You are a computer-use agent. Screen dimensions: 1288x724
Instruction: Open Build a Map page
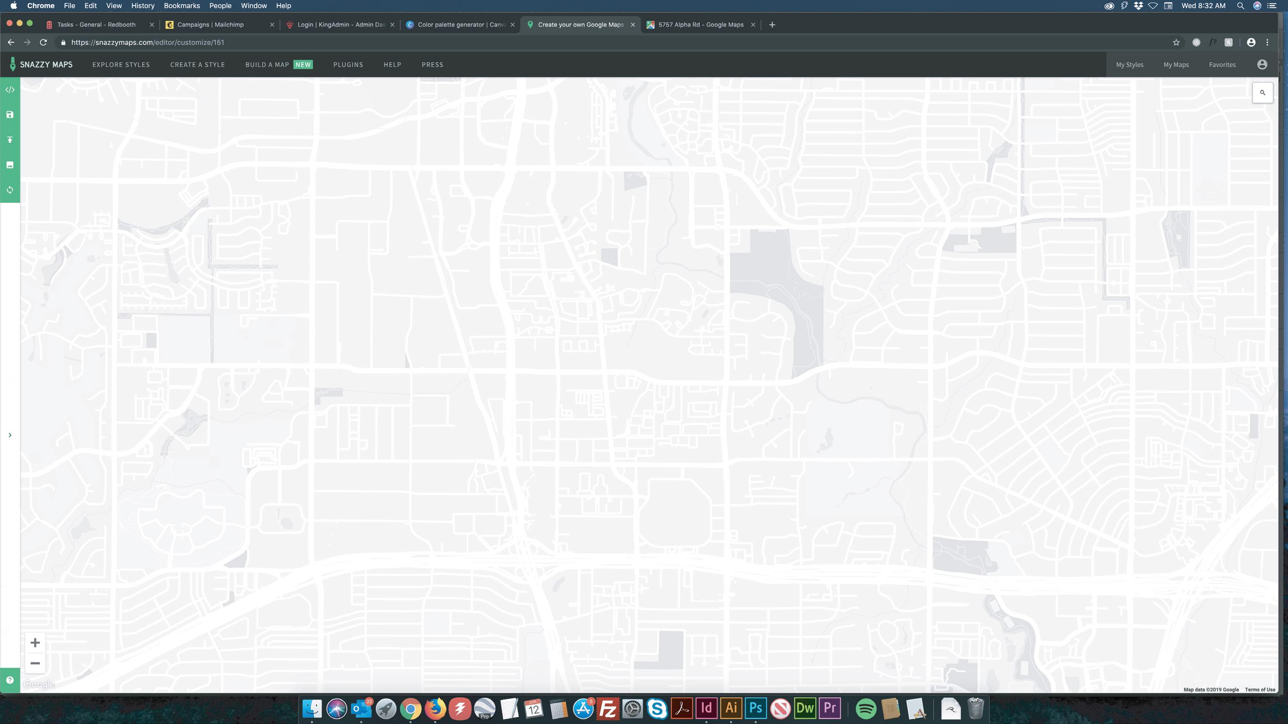coord(267,64)
